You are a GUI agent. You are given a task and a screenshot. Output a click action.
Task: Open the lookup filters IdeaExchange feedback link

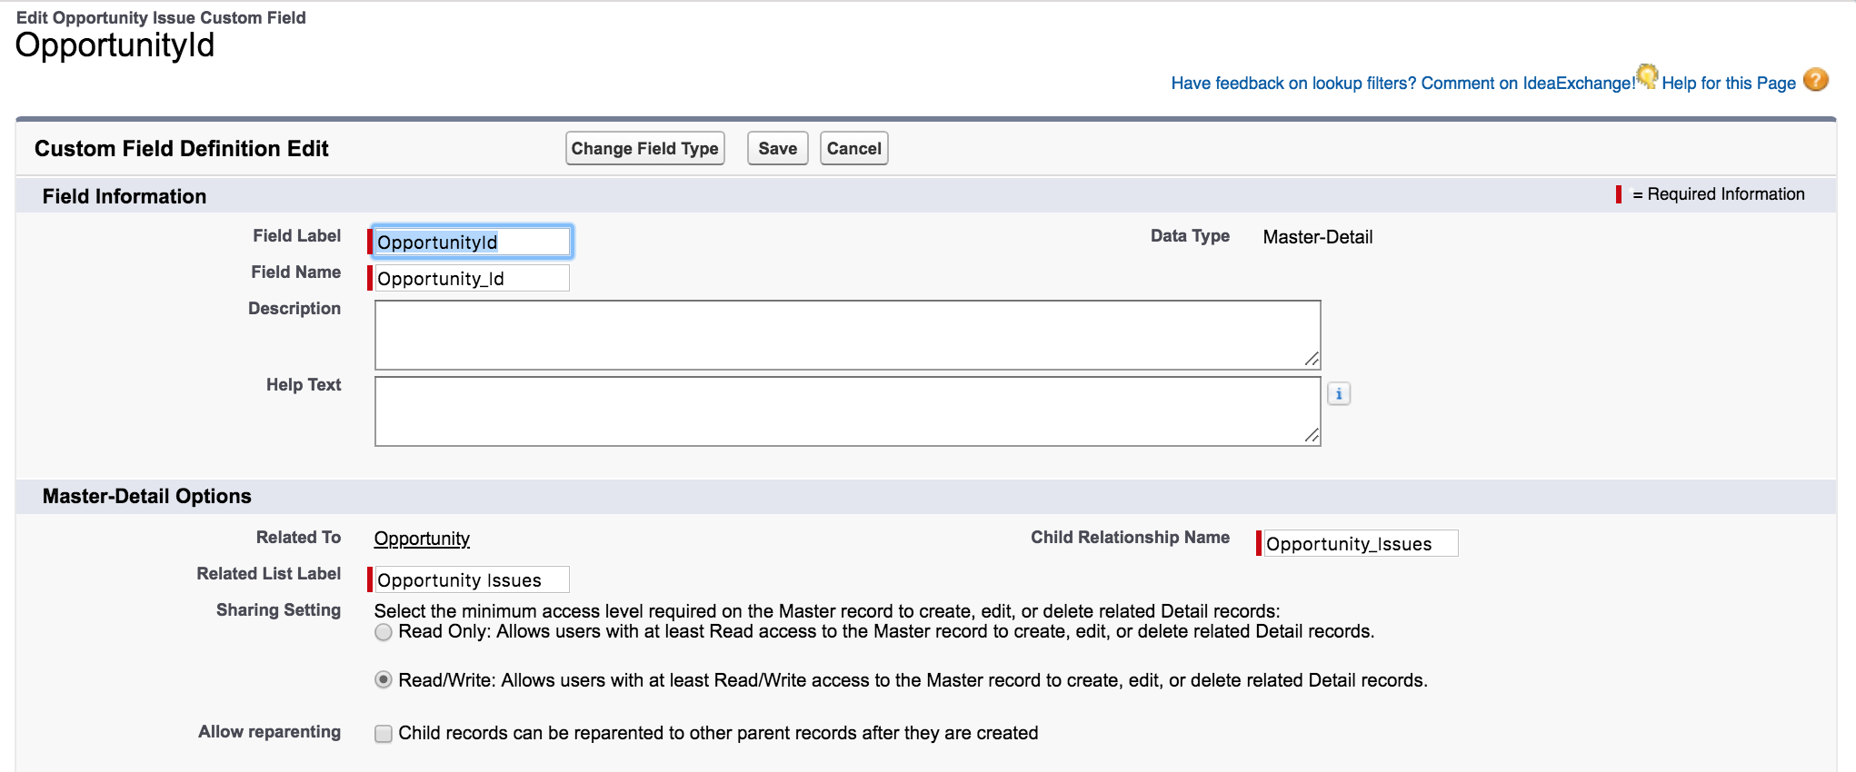1402,84
